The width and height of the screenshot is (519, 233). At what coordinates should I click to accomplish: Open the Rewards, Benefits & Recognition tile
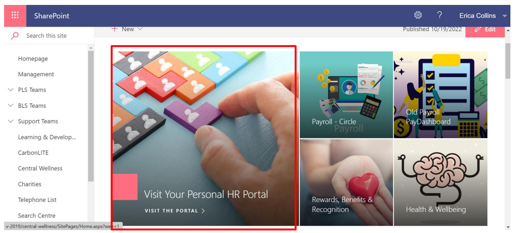(346, 183)
